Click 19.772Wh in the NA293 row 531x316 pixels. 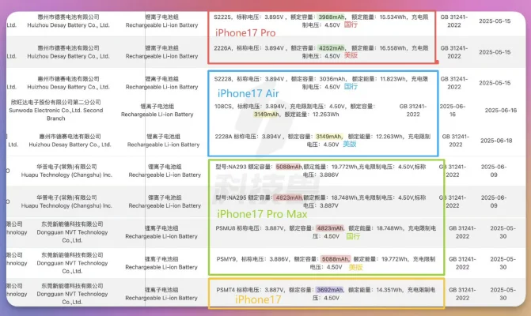(344, 167)
